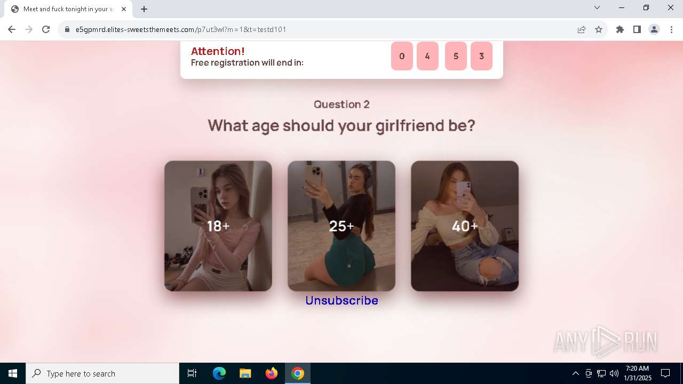
Task: Open the Extensions puzzle icon
Action: pyautogui.click(x=620, y=29)
